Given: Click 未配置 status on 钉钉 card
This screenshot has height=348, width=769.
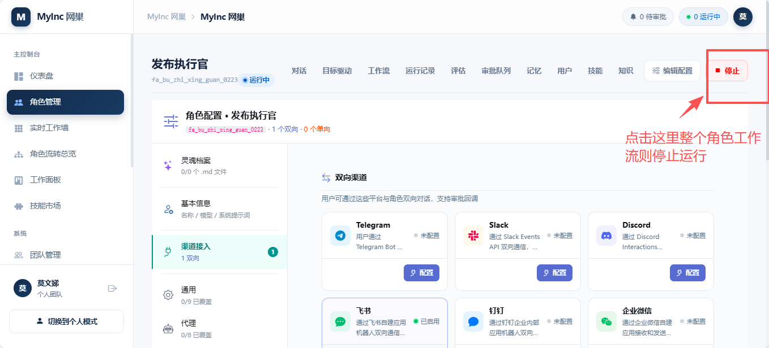Looking at the screenshot, I should click(559, 321).
